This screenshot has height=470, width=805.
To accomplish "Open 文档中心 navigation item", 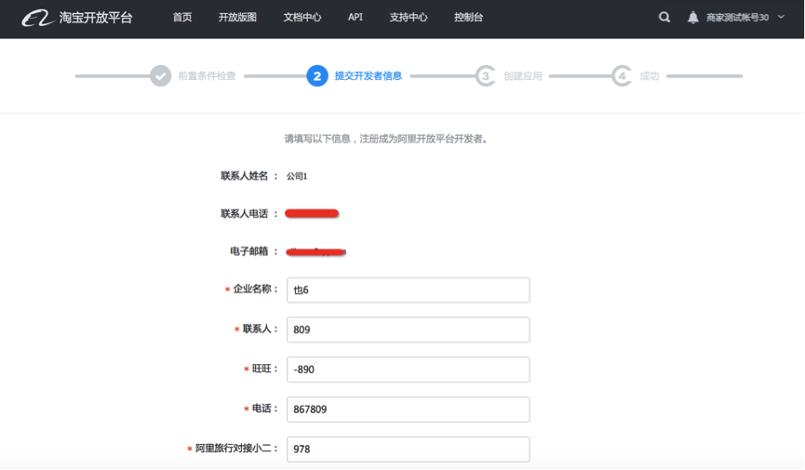I will tap(302, 18).
